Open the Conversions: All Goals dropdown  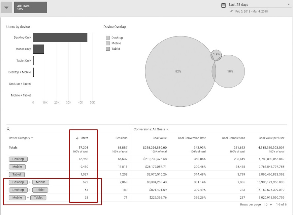(151, 129)
